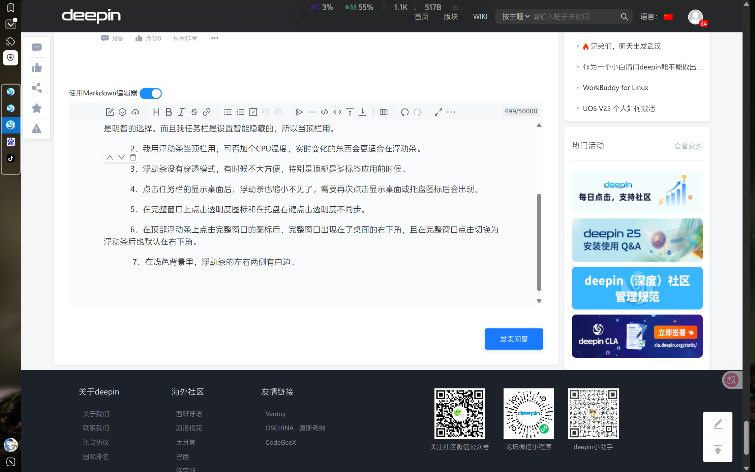Insert inline code with <> icon

337,112
